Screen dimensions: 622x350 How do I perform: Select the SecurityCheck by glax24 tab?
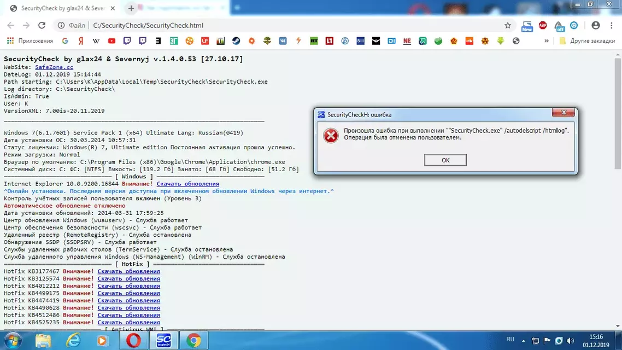[x=63, y=8]
